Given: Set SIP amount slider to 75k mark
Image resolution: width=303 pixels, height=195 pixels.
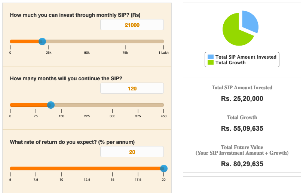Looking at the screenshot, I should pos(125,41).
